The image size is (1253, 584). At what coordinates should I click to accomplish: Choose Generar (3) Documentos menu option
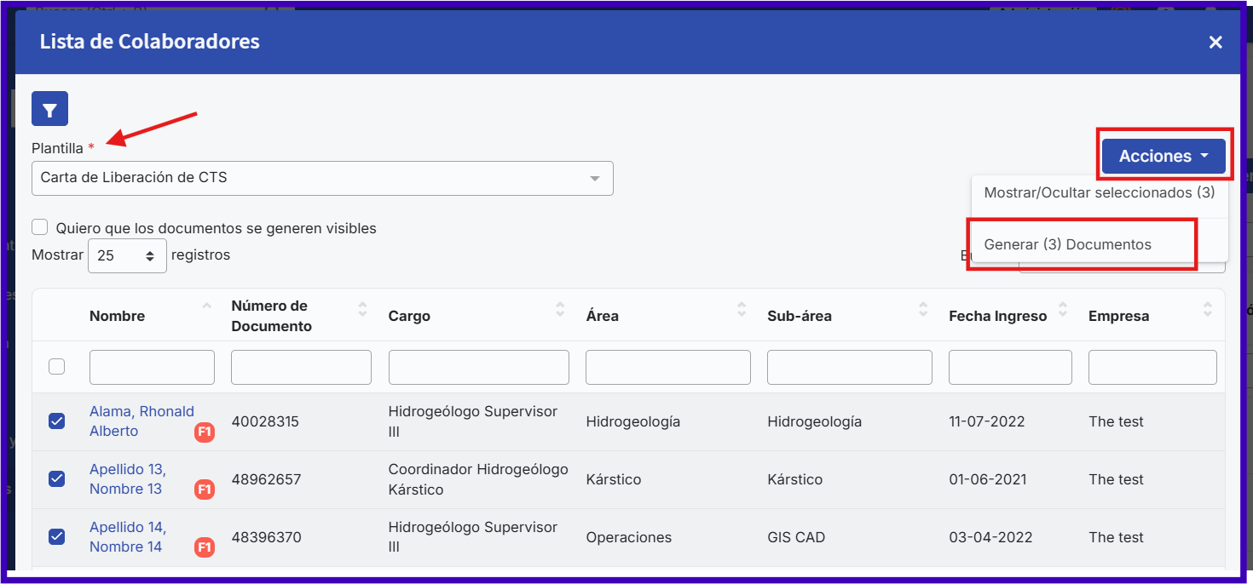[1067, 244]
